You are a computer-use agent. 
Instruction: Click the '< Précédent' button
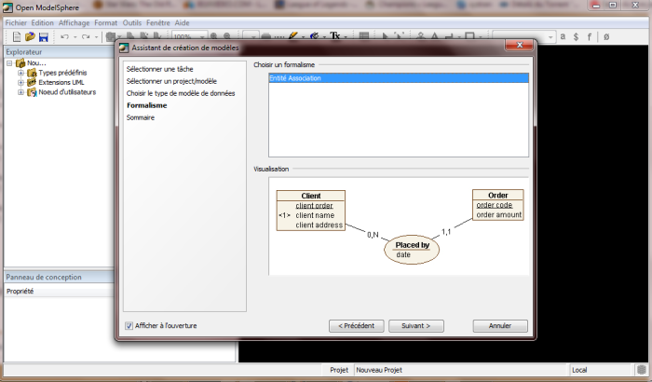pyautogui.click(x=357, y=326)
